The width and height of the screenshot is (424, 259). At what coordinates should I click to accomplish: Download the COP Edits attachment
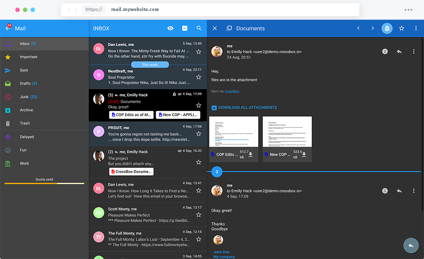pyautogui.click(x=251, y=155)
